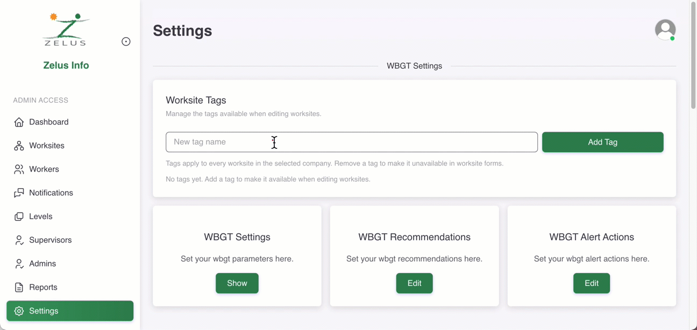Click the Reports document icon
The width and height of the screenshot is (697, 330).
point(19,288)
